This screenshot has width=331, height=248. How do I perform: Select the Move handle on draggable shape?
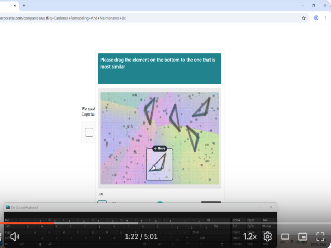point(160,149)
